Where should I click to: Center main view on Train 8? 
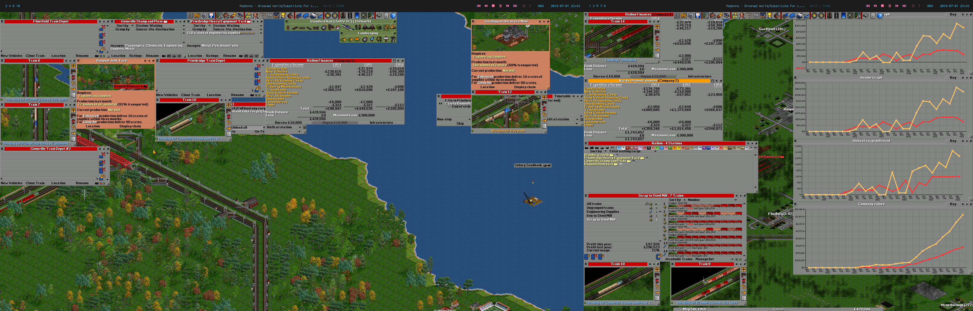click(73, 67)
